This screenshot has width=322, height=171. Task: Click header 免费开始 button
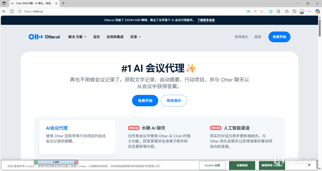point(279,37)
